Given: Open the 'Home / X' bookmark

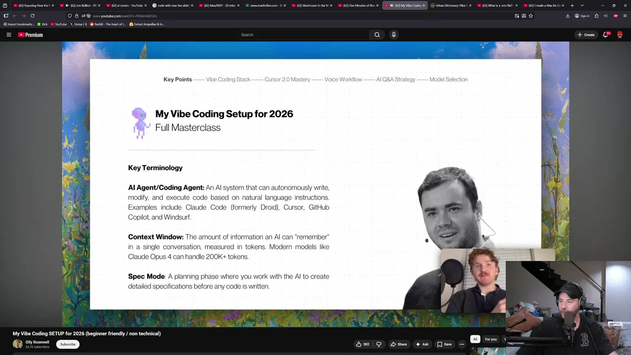Looking at the screenshot, I should [x=78, y=24].
